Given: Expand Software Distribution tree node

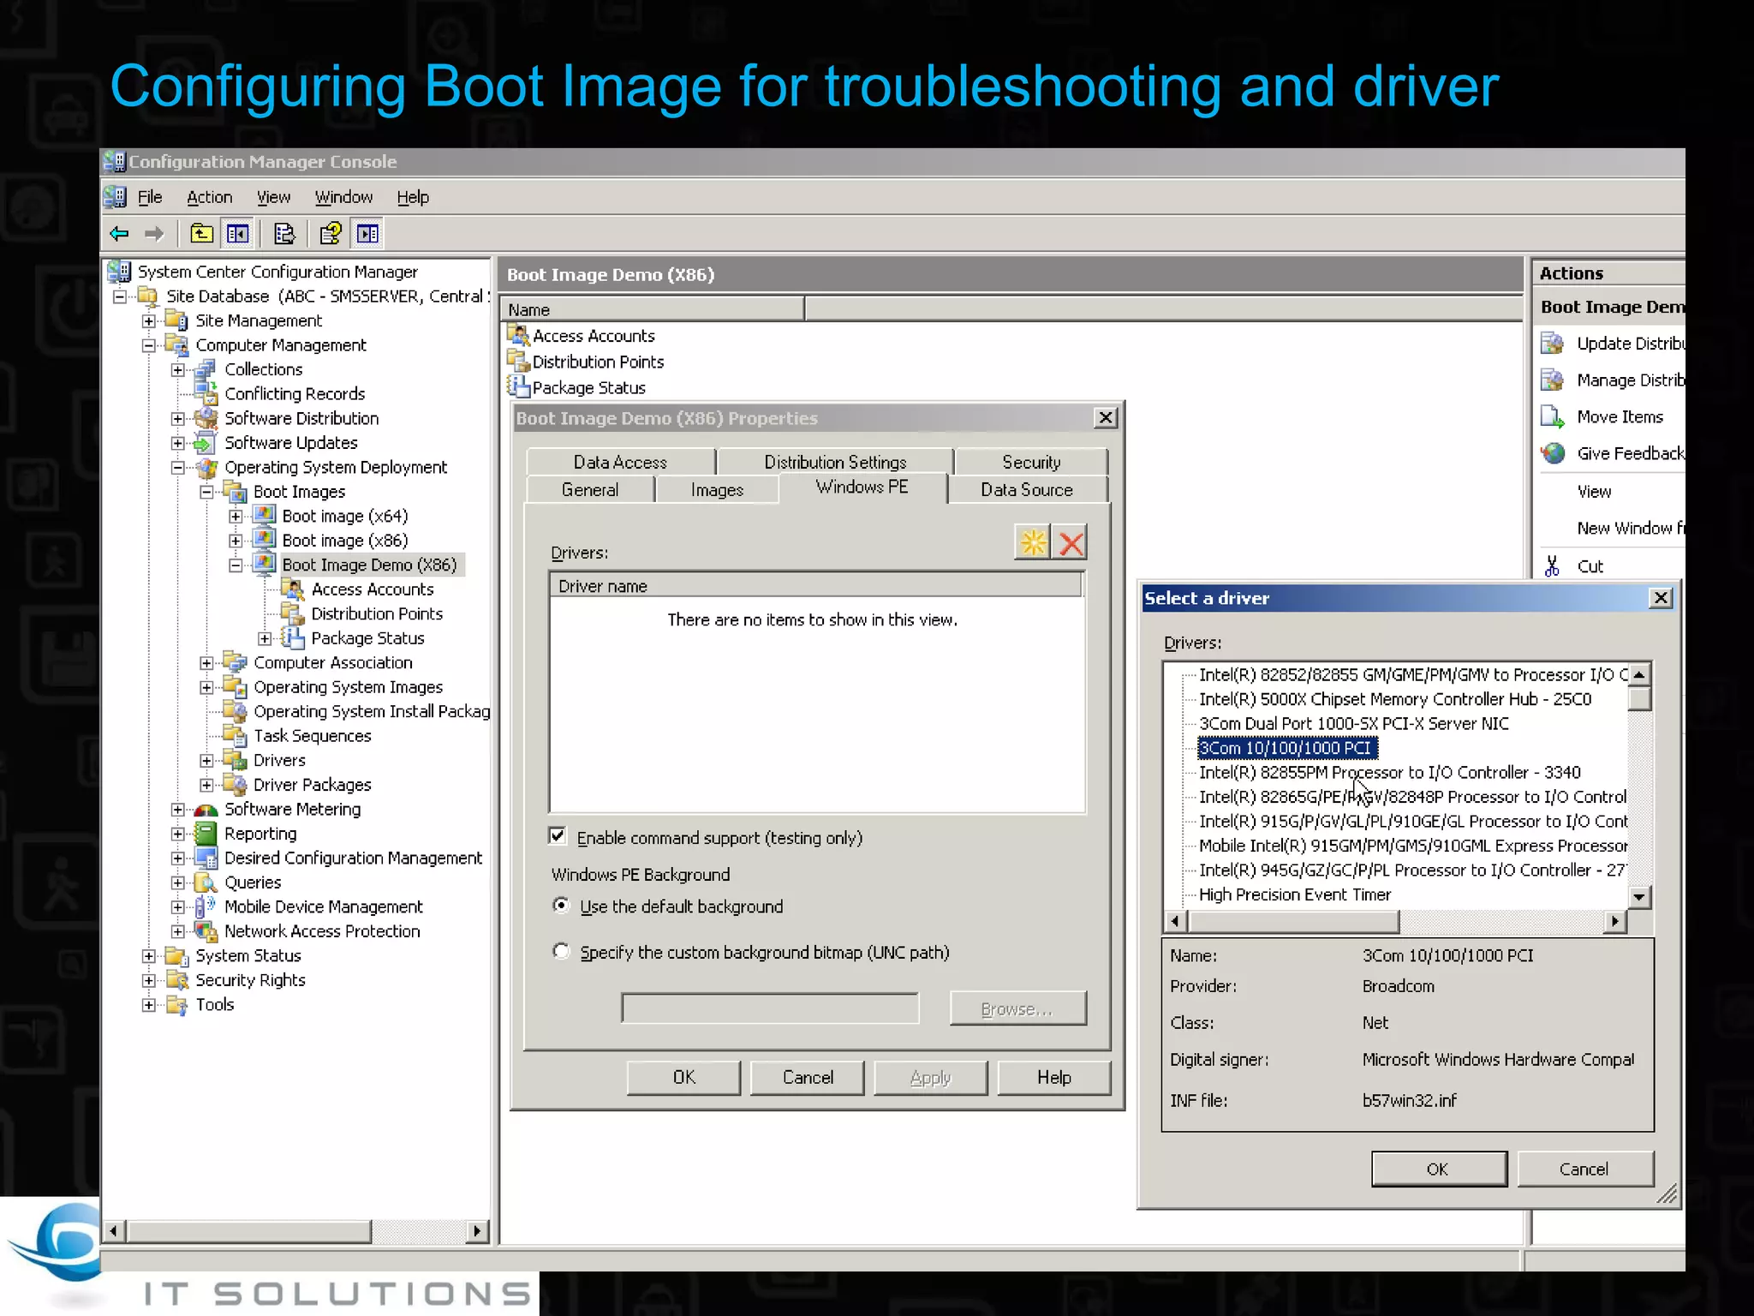Looking at the screenshot, I should pos(177,419).
